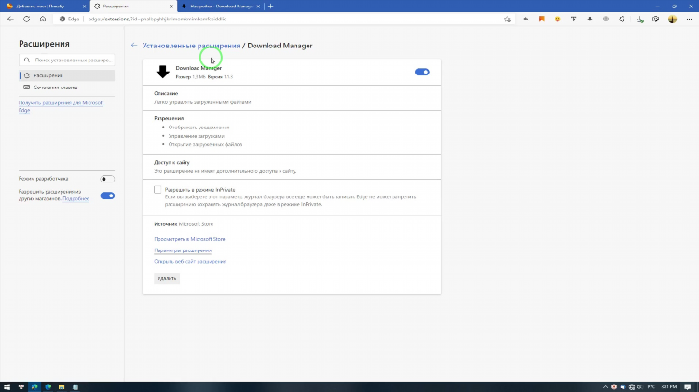Click the letter T extension icon
Viewport: 699px width, 392px height.
[574, 20]
